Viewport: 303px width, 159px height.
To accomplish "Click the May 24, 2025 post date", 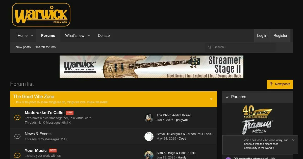I will coord(166,139).
